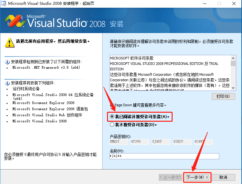This screenshot has width=242, height=184.
Task: Click fourth product key box D3K2V
Action: click(x=182, y=142)
